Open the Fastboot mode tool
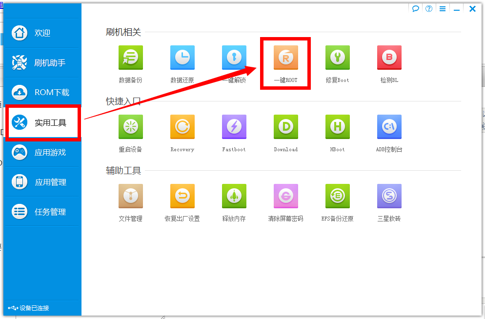Screen dimensions: 485x319 234,127
